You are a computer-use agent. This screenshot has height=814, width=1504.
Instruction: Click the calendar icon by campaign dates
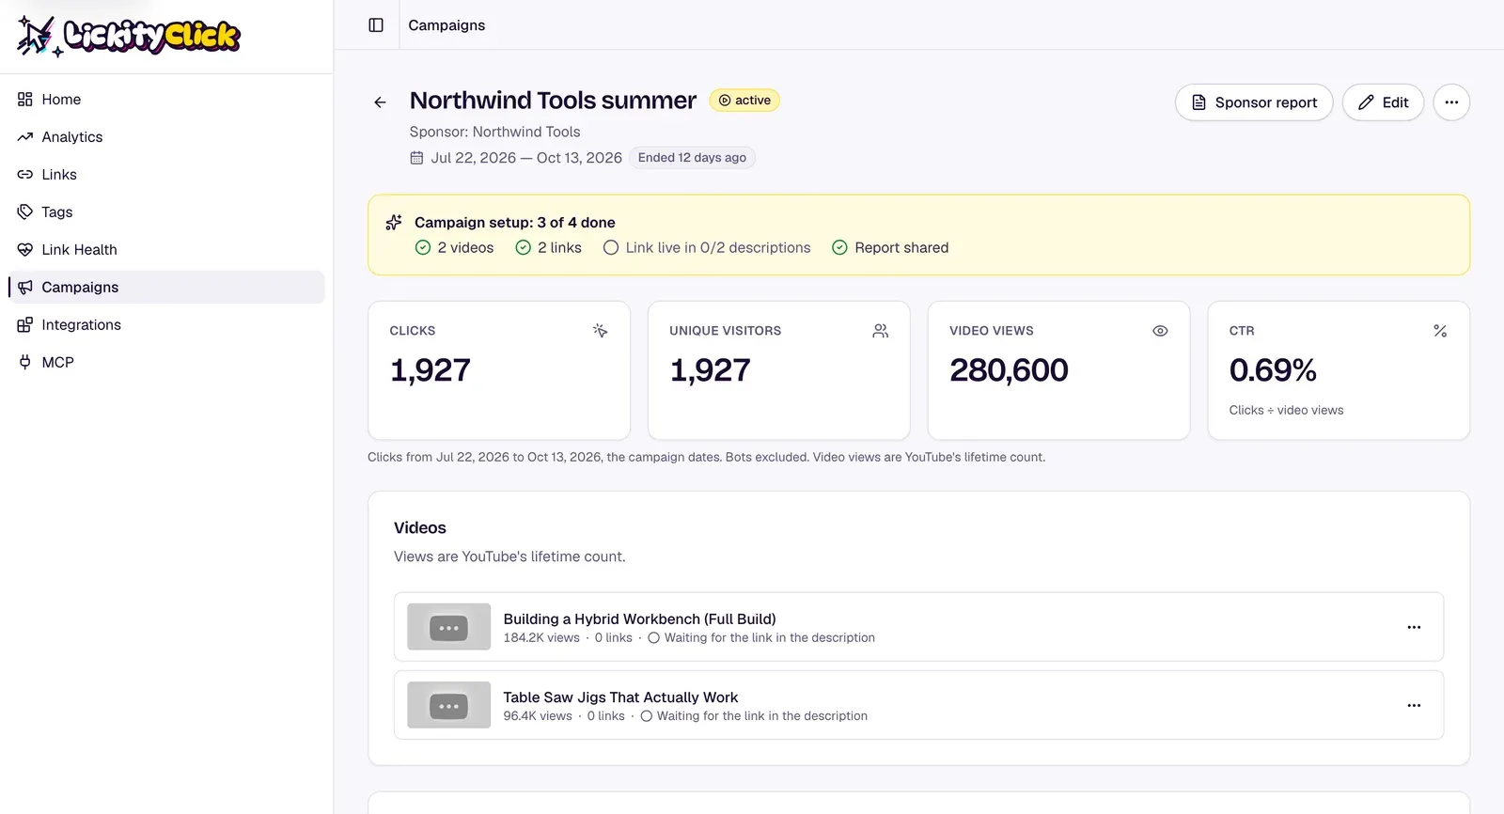pos(416,158)
